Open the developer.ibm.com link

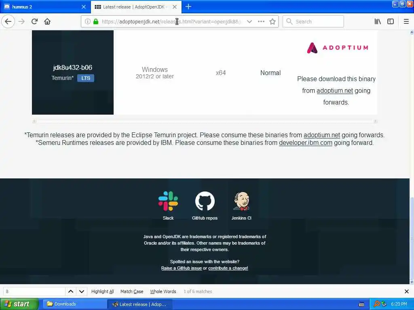(x=306, y=142)
